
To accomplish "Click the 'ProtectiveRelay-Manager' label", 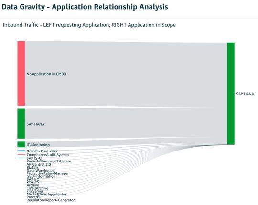I will (48, 173).
